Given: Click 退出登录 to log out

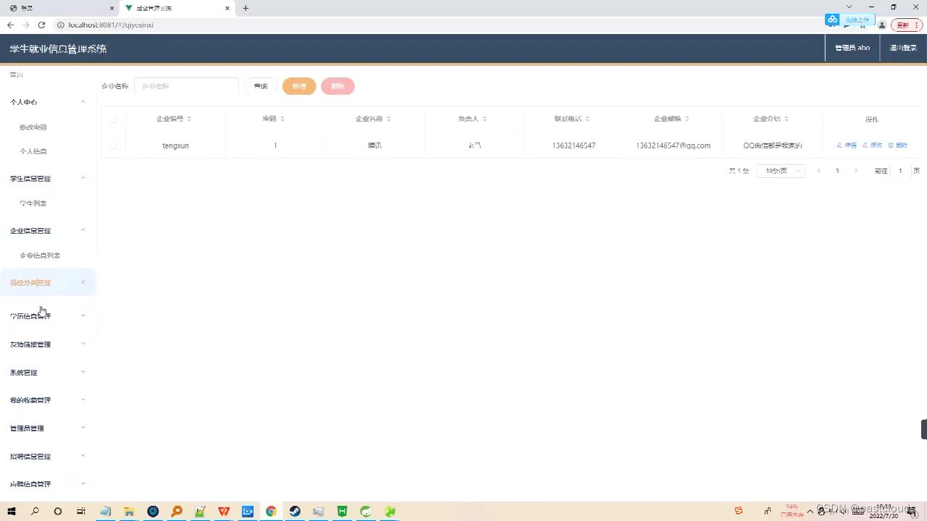Looking at the screenshot, I should 902,48.
